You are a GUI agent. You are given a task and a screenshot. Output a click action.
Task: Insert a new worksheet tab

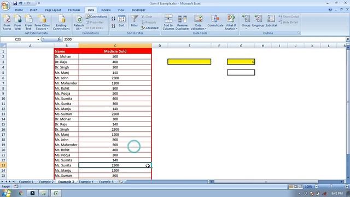tap(121, 182)
